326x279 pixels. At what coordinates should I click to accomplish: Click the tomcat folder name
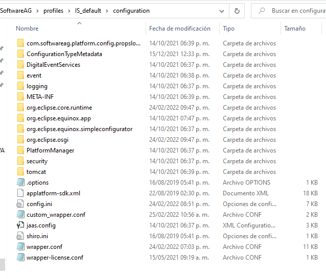[36, 172]
